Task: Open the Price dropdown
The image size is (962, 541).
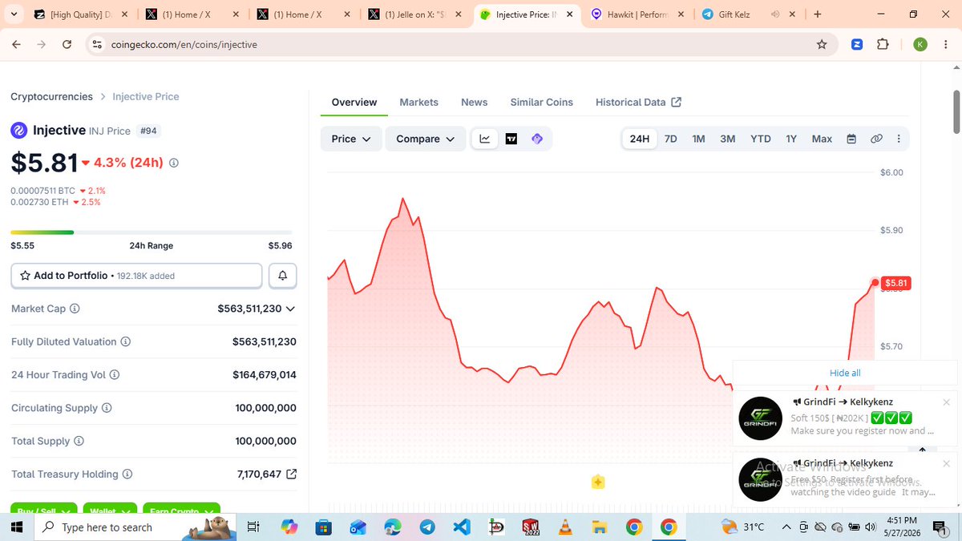Action: tap(351, 139)
